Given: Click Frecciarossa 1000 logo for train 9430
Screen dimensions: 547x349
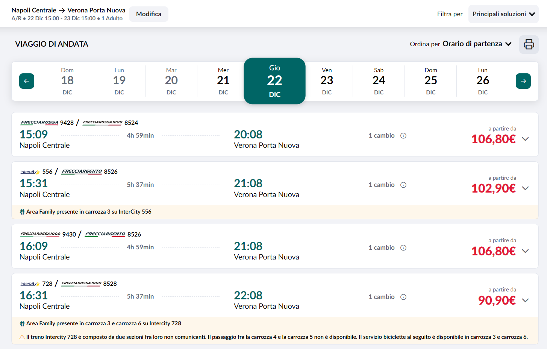Looking at the screenshot, I should [x=40, y=234].
